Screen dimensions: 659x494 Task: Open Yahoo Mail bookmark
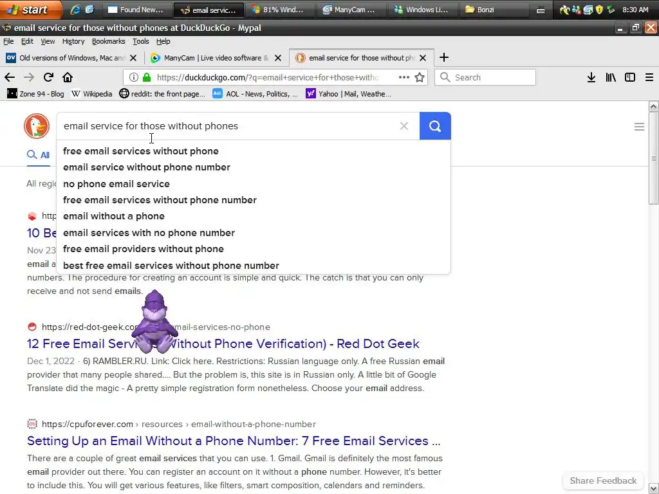(x=348, y=94)
